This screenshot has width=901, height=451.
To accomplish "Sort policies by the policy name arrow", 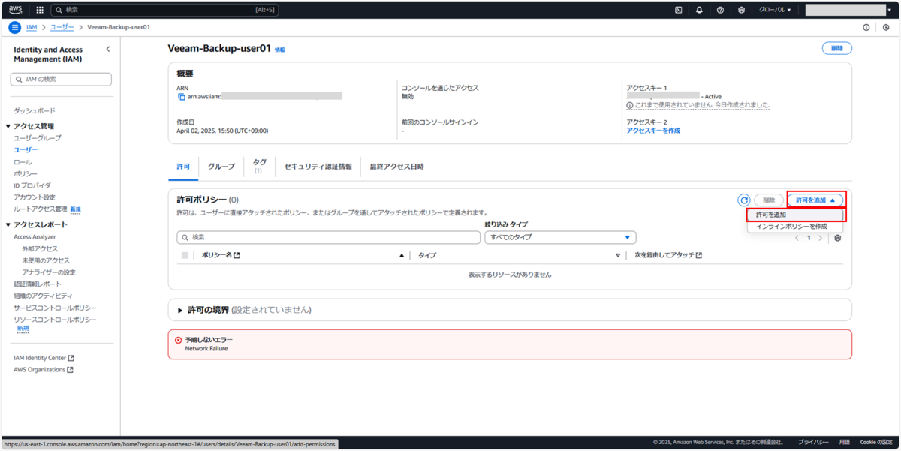I will tap(402, 256).
